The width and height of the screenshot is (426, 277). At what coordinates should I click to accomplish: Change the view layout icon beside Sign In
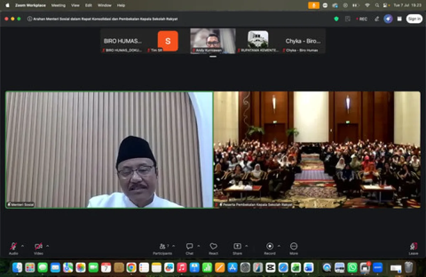[399, 19]
